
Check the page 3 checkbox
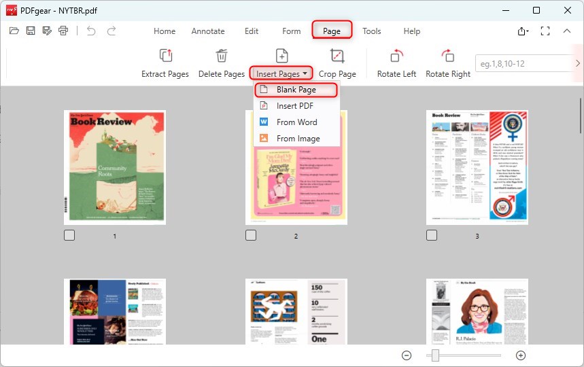click(x=432, y=235)
